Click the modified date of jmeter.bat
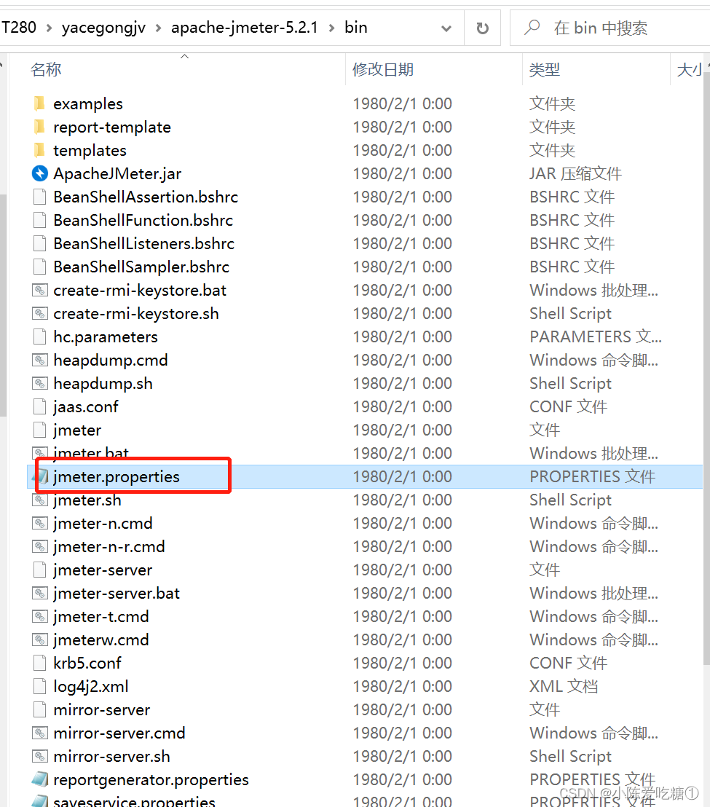 (x=402, y=453)
